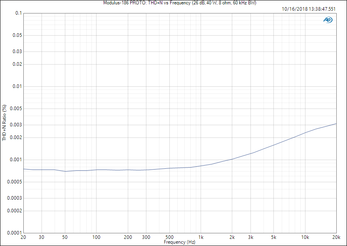Image resolution: width=347 pixels, height=246 pixels.
Task: Click the '500' frequency axis tick label
Action: [x=169, y=237]
